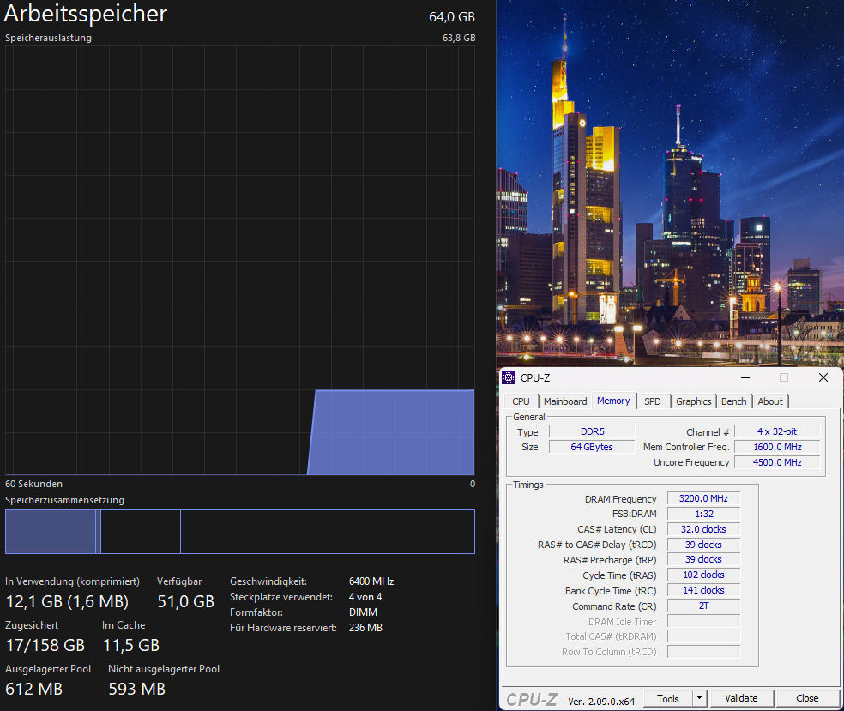Click the 593 MB Nicht ausgelagerter Pool value
Image resolution: width=844 pixels, height=711 pixels.
pyautogui.click(x=136, y=689)
